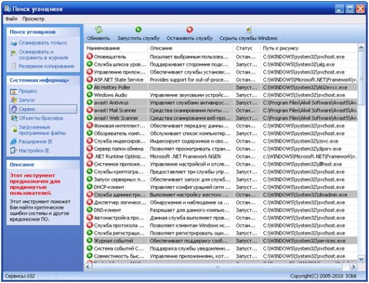Click the horizontal scrollbar left arrow
The width and height of the screenshot is (369, 283).
[88, 267]
